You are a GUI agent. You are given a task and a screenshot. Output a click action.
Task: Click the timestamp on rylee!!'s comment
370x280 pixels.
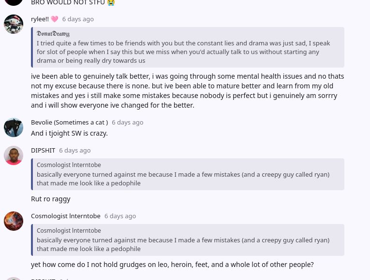(78, 19)
